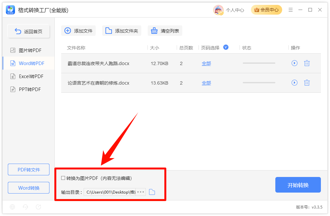
Task: Enable 转换为图片PDF checkbox
Action: pos(63,178)
